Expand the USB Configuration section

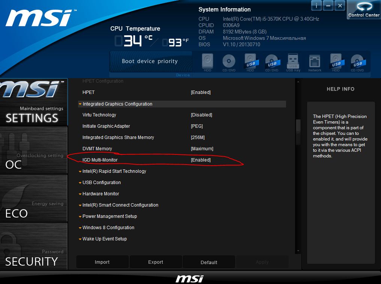(x=101, y=183)
